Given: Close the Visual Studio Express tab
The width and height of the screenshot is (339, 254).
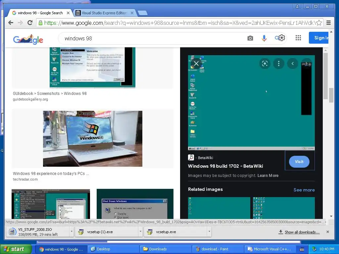Looking at the screenshot, I should pos(132,13).
